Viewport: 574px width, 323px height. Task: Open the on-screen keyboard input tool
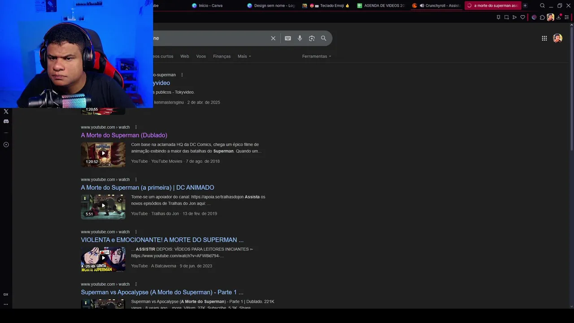(x=288, y=38)
